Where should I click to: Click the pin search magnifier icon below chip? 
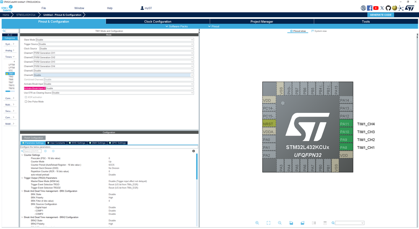coord(333,223)
